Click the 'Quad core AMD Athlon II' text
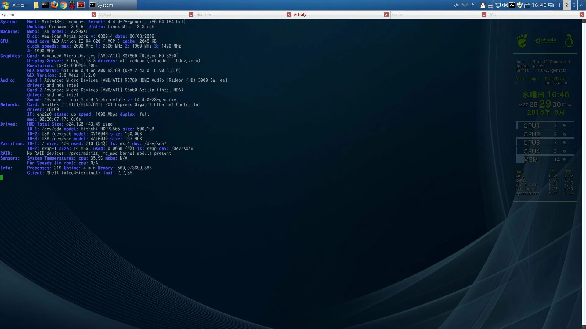 pos(55,41)
